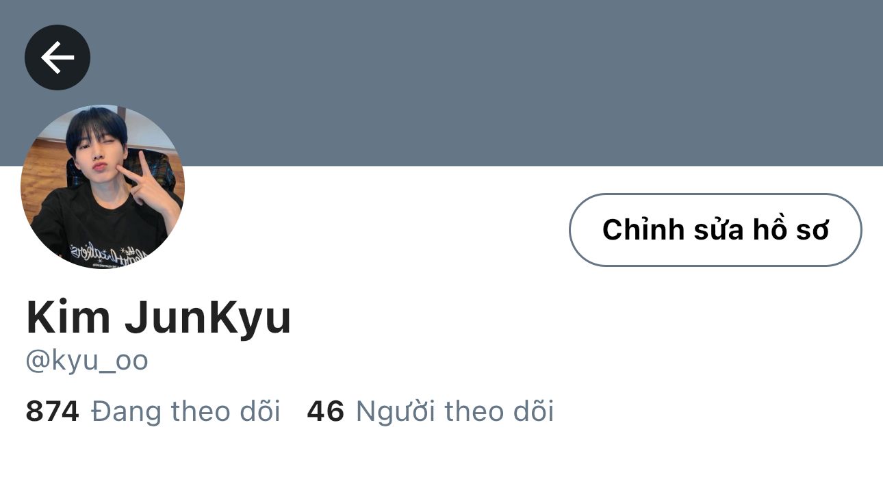
Task: Click the @kyu_oo username handle
Action: 87,361
